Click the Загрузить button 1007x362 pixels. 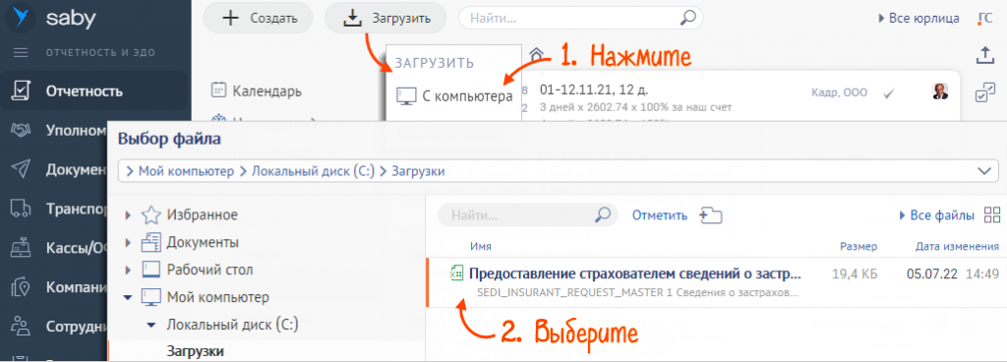pos(385,18)
